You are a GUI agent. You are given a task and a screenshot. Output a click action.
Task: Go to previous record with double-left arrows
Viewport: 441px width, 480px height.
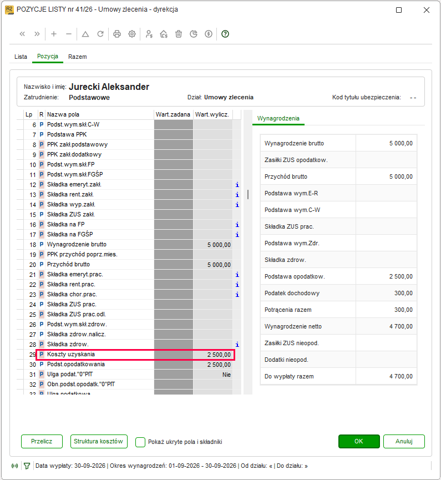coord(22,34)
